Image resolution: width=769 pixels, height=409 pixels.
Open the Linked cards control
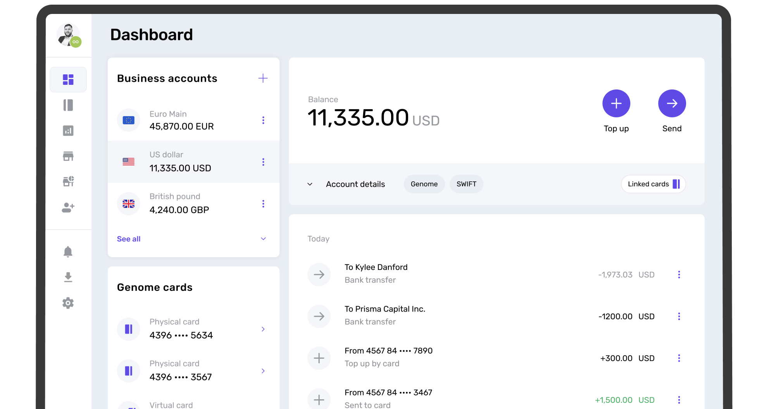[653, 184]
